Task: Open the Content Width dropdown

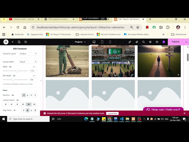Action: [x=28, y=62]
